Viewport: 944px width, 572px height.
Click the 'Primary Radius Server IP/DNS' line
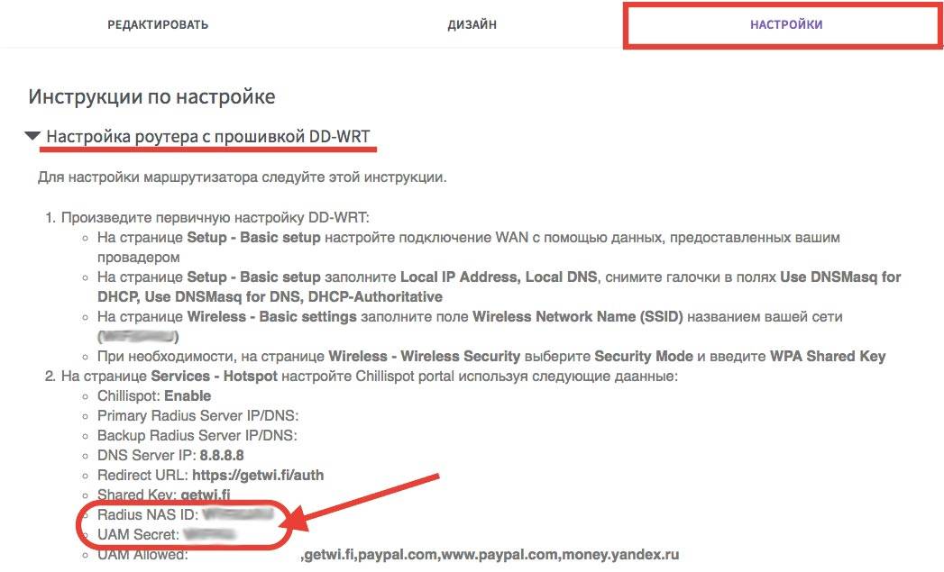tap(197, 415)
